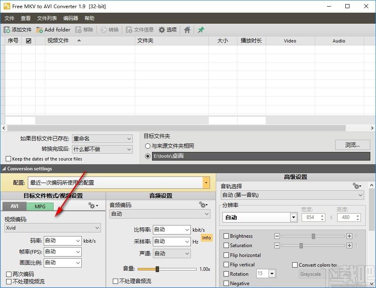This screenshot has height=288, width=376.
Task: Enable the Negative checkbox
Action: coord(226,284)
